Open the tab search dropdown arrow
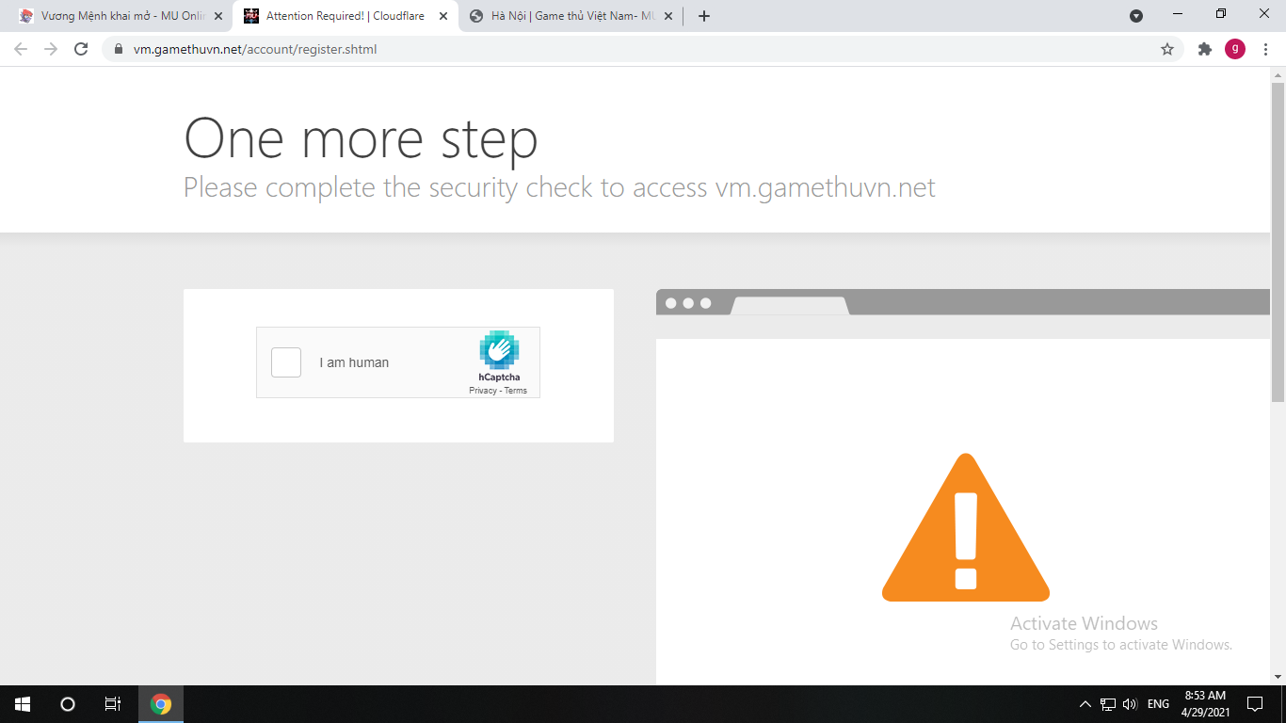The width and height of the screenshot is (1286, 723). 1136,16
